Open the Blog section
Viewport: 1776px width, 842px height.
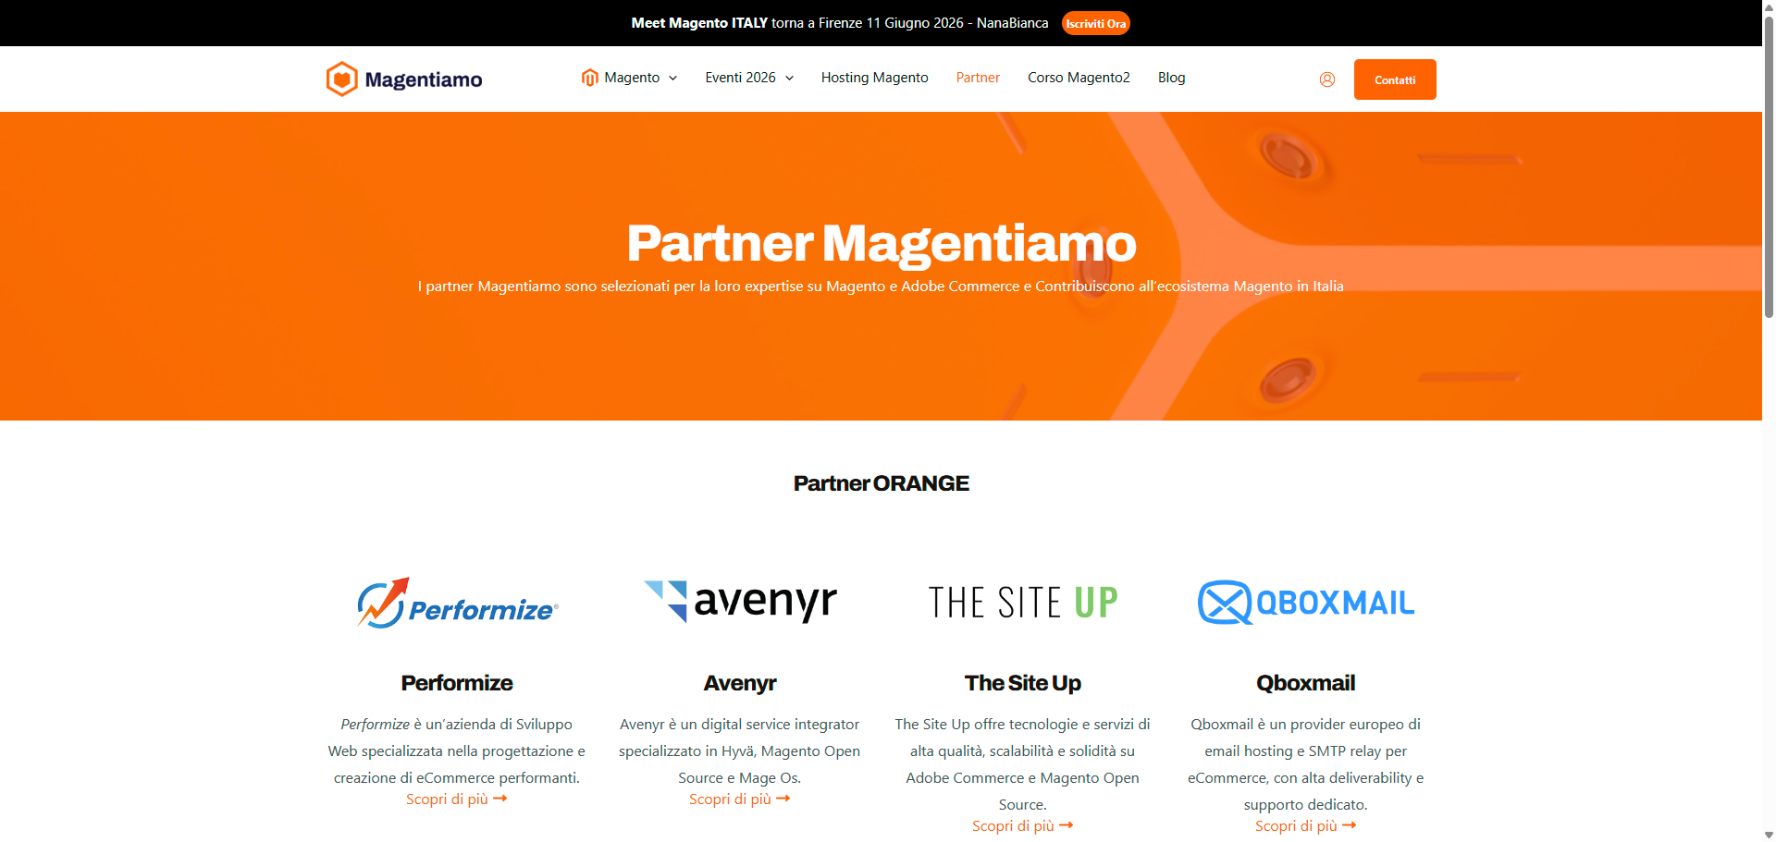[x=1171, y=78]
